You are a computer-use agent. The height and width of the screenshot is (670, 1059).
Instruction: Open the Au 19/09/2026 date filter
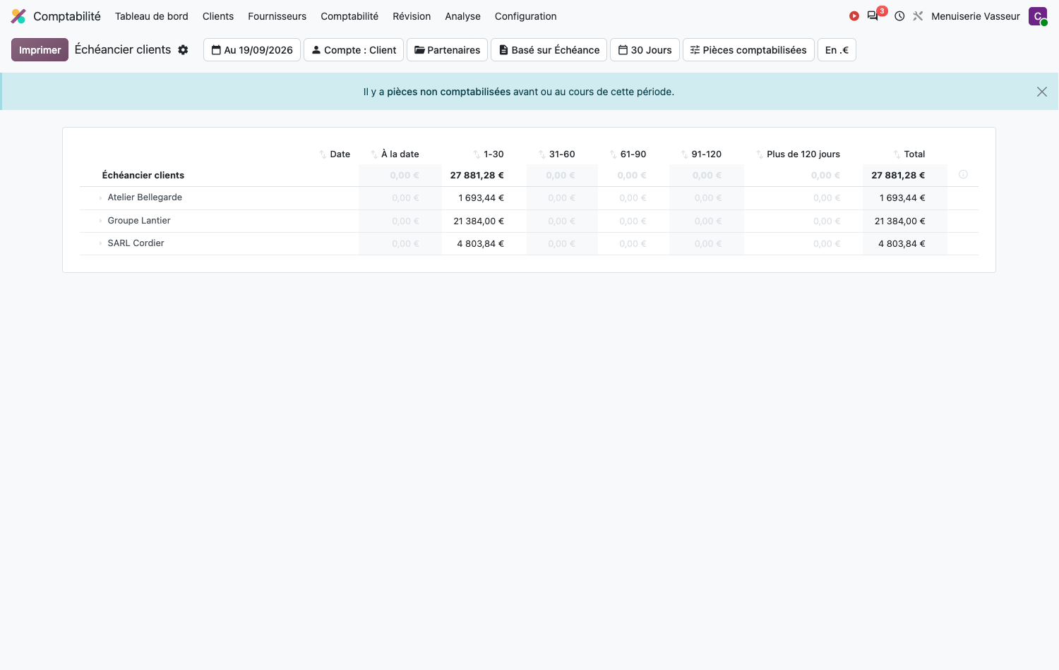click(x=252, y=50)
